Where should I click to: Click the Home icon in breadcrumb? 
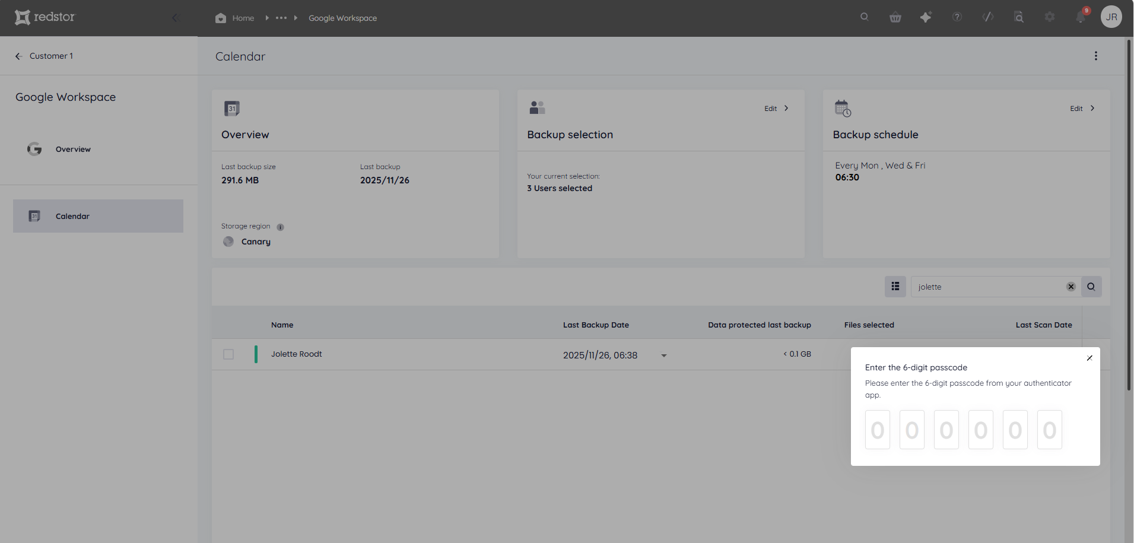point(220,18)
